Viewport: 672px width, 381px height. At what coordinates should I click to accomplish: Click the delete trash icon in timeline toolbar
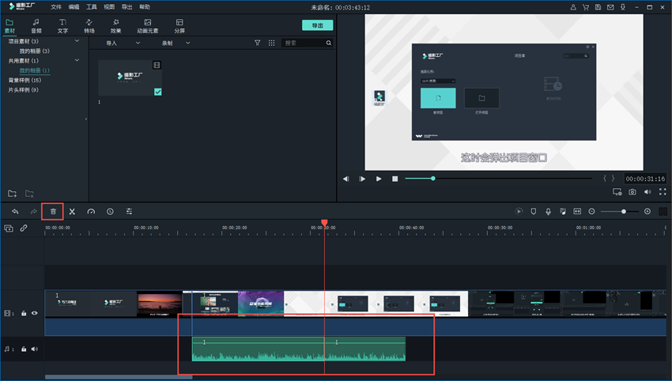[x=53, y=212]
